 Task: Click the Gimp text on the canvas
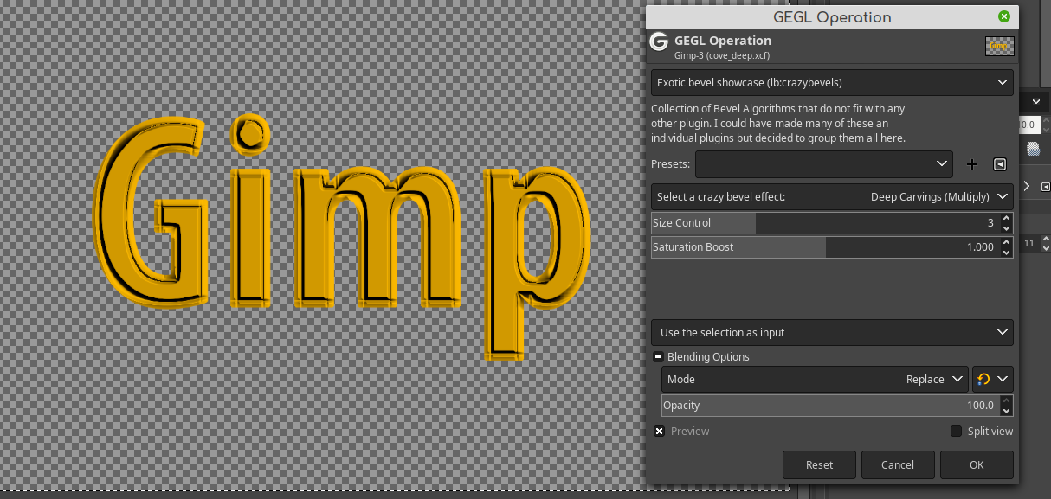tap(343, 238)
